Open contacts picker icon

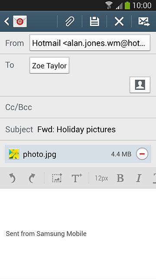coord(140,85)
